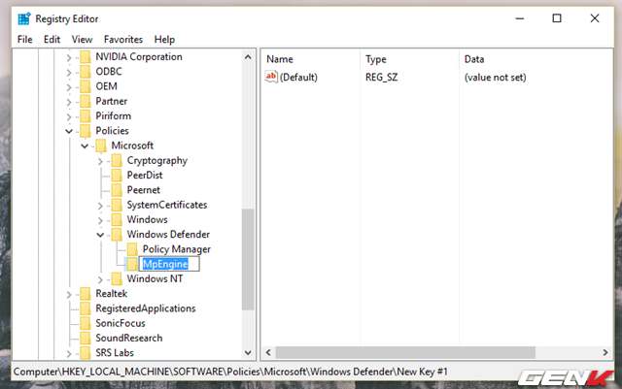The image size is (622, 389).
Task: Click the PeerDist folder icon
Action: [117, 175]
